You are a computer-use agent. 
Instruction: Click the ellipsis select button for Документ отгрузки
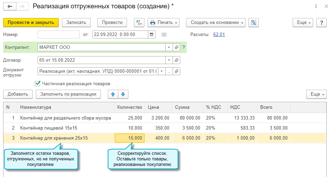tap(169, 71)
